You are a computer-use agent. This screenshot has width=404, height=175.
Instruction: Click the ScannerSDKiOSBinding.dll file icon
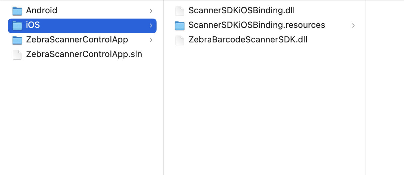179,11
